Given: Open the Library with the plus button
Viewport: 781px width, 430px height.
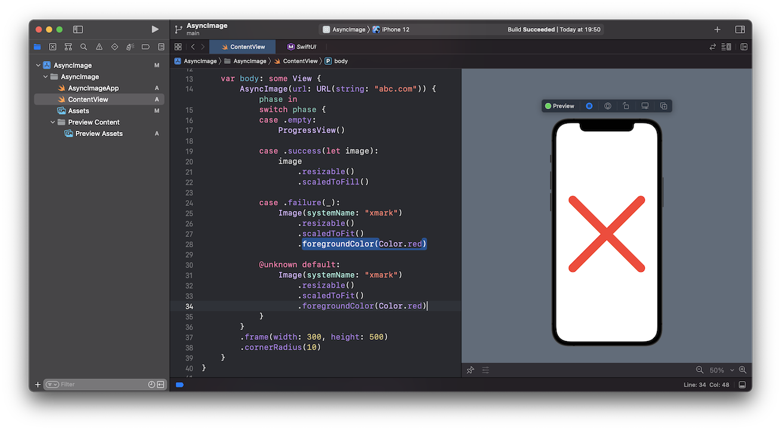Looking at the screenshot, I should 717,29.
